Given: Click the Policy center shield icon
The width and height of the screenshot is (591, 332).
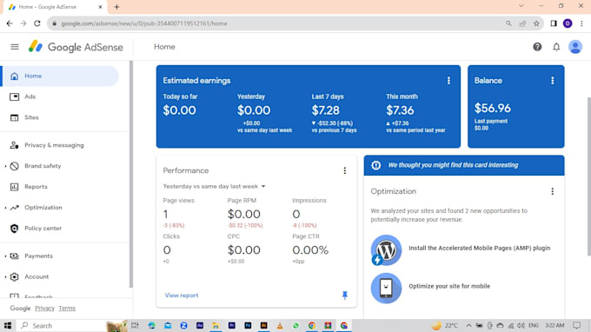Looking at the screenshot, I should (14, 229).
